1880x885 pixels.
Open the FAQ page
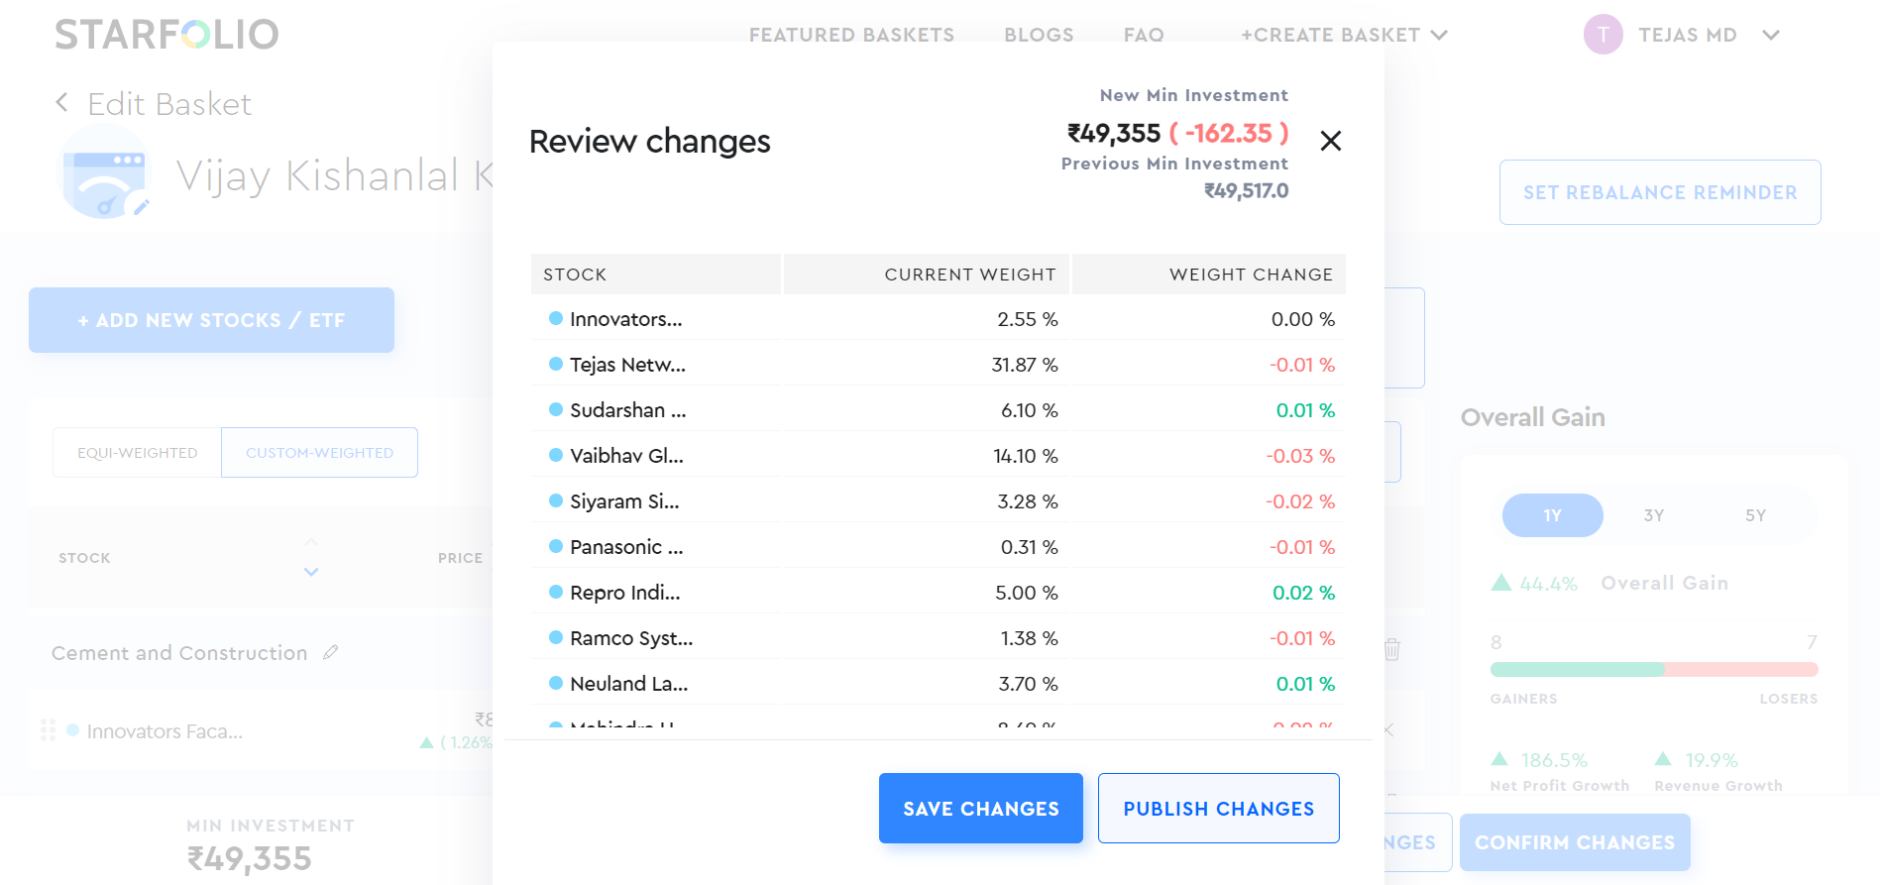click(1144, 35)
